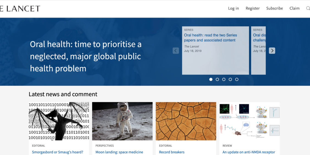Open the 'Oral health: time to prioritise' headline

(x=85, y=56)
